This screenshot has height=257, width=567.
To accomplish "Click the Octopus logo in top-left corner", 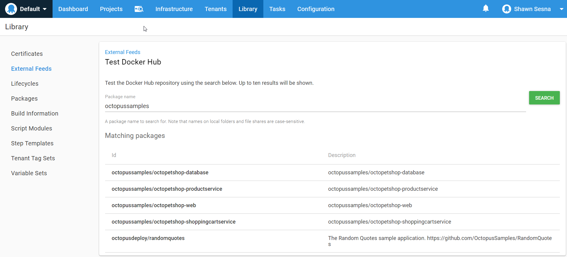I will 11,9.
